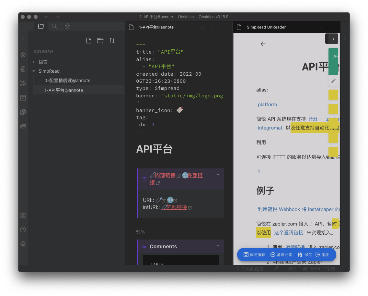Switch to the search tab
Viewport: 368px width, 296px height.
tap(54, 26)
